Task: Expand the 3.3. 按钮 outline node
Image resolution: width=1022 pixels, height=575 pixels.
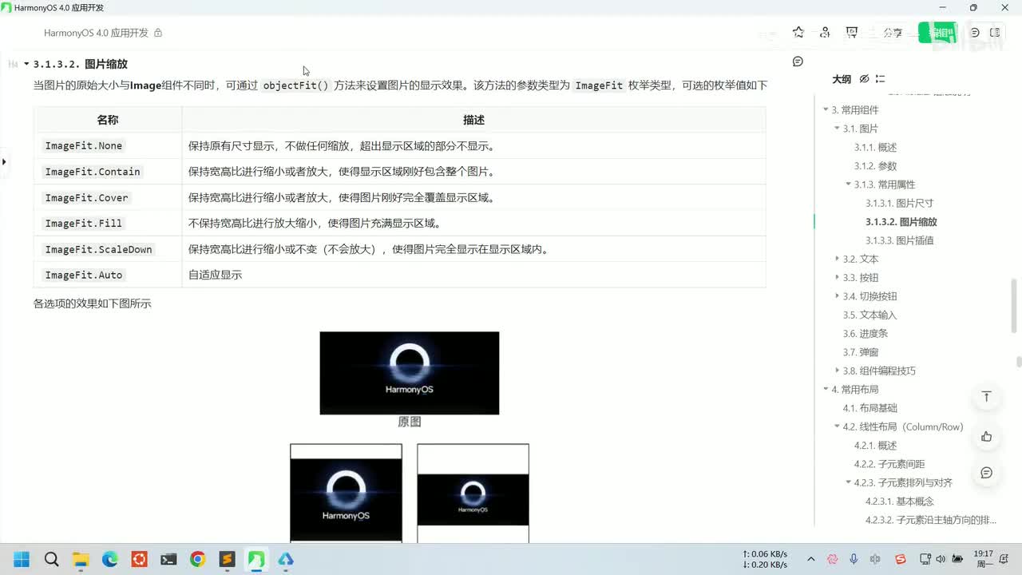Action: click(837, 277)
